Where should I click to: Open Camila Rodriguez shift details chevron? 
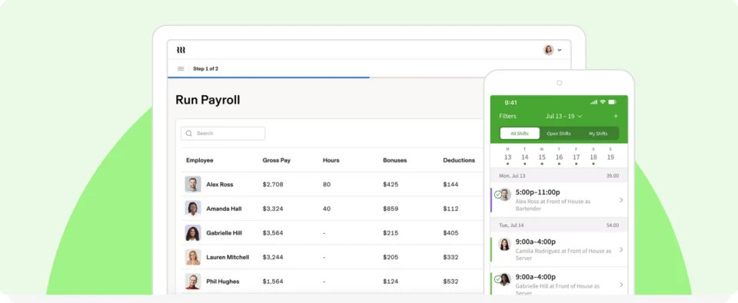pyautogui.click(x=621, y=249)
